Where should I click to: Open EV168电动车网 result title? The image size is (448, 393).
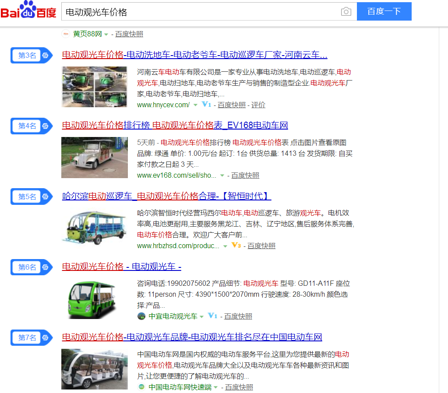pos(175,125)
